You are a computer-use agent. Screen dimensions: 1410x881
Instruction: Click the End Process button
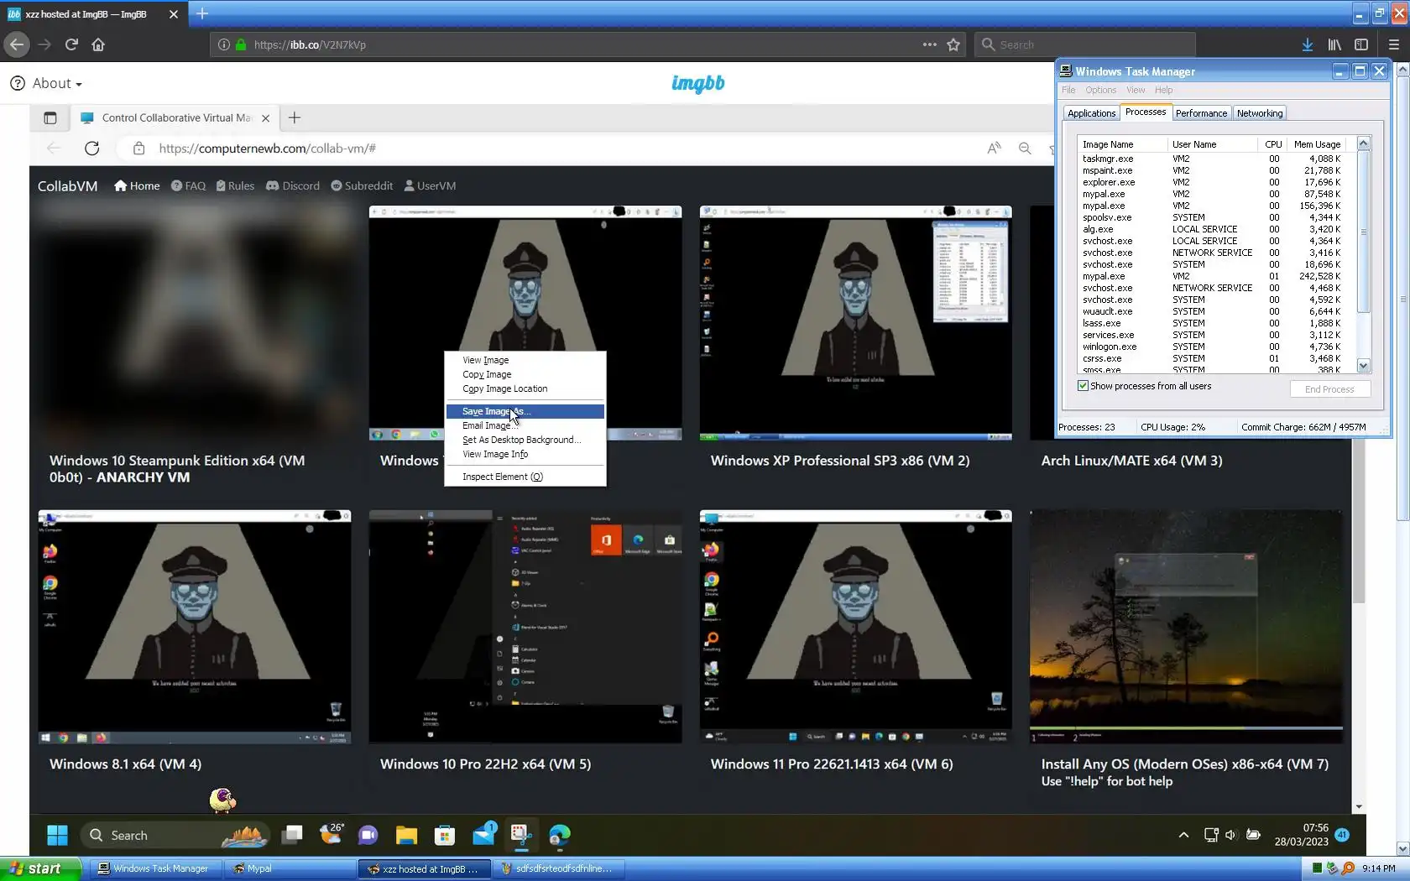point(1329,389)
